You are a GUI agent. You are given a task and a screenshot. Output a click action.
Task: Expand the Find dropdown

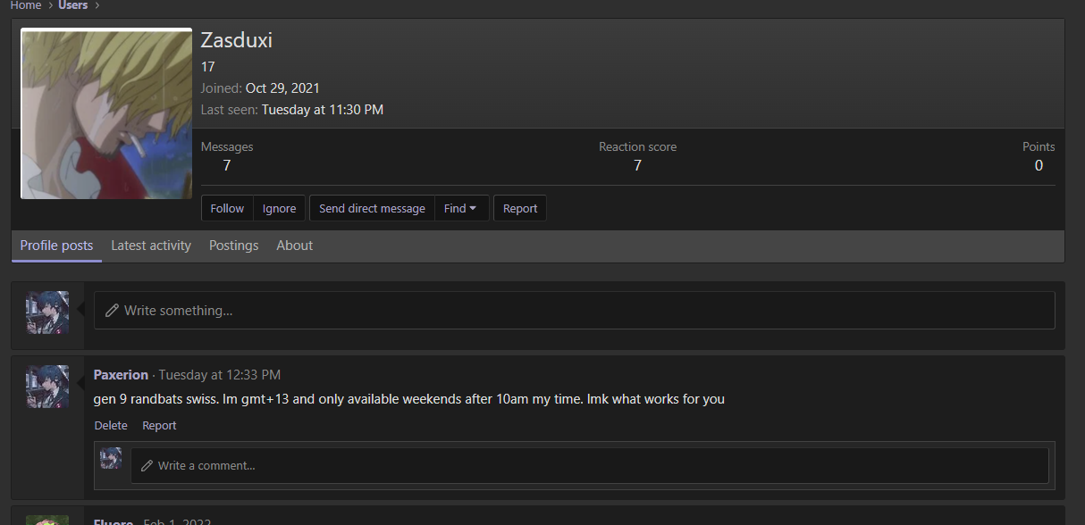click(461, 208)
